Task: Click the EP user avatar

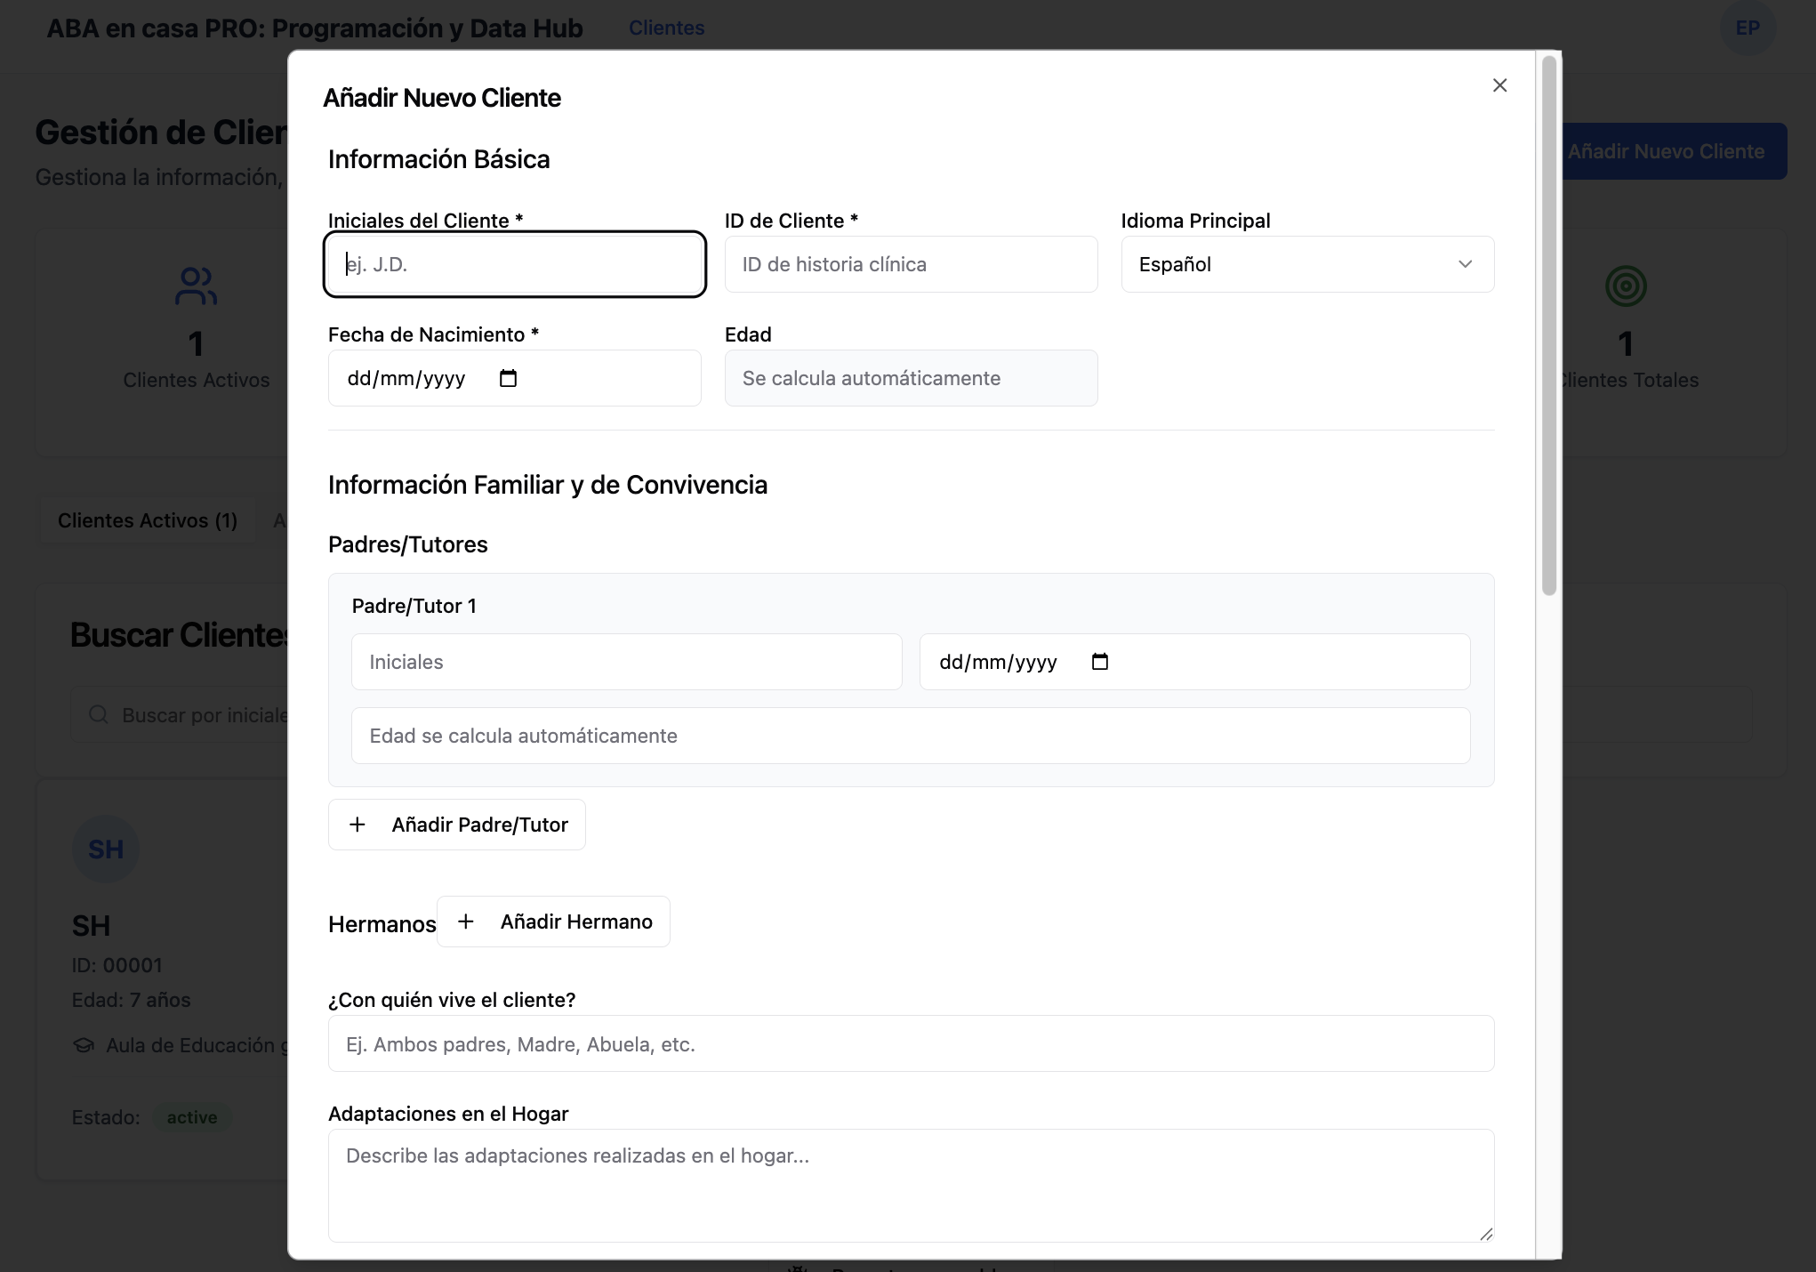Action: click(1747, 28)
